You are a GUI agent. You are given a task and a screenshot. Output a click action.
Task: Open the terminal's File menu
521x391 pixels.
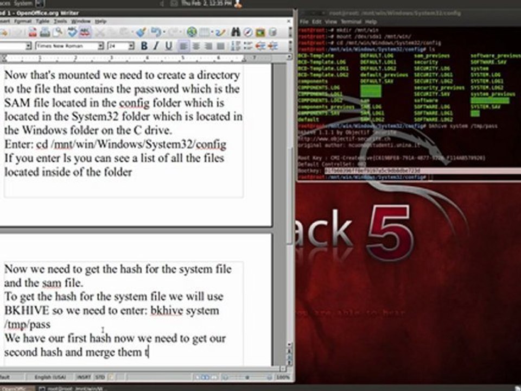click(304, 22)
